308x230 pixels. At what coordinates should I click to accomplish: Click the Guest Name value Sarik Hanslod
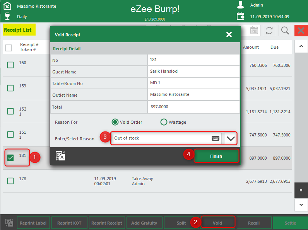point(193,72)
